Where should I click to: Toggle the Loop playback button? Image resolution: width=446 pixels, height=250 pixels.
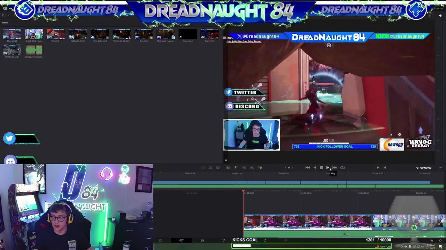343,167
